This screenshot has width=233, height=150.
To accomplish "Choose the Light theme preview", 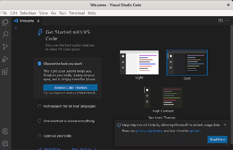I will pyautogui.click(x=139, y=62).
